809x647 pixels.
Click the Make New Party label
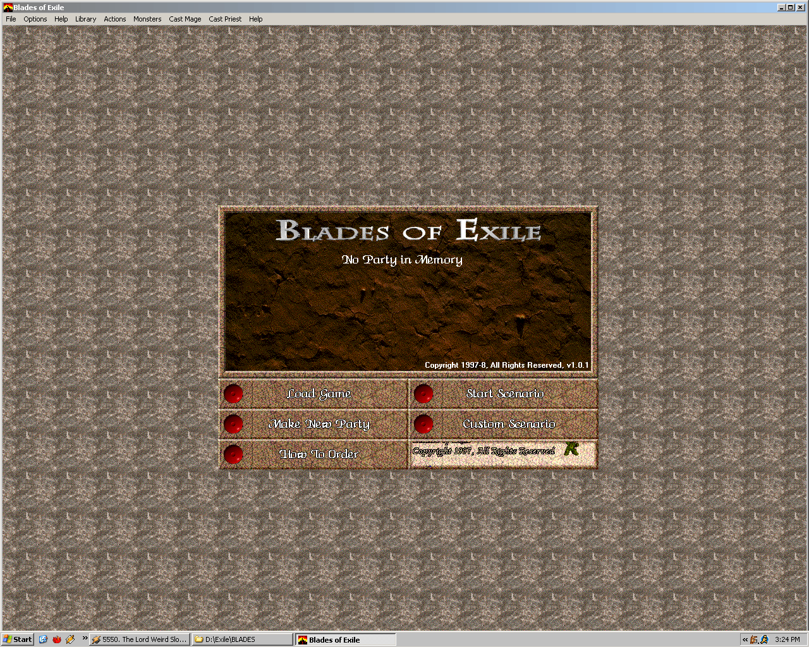[x=319, y=424]
